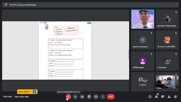This screenshot has width=181, height=102.
Task: Click the shared document's vertical scrollbar
Action: [x=128, y=54]
